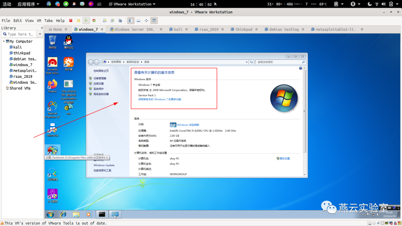Click the volume icon in top bar

pyautogui.click(x=383, y=4)
